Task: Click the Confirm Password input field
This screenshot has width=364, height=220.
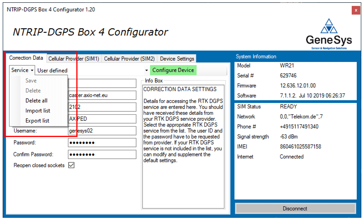Action: pyautogui.click(x=102, y=154)
